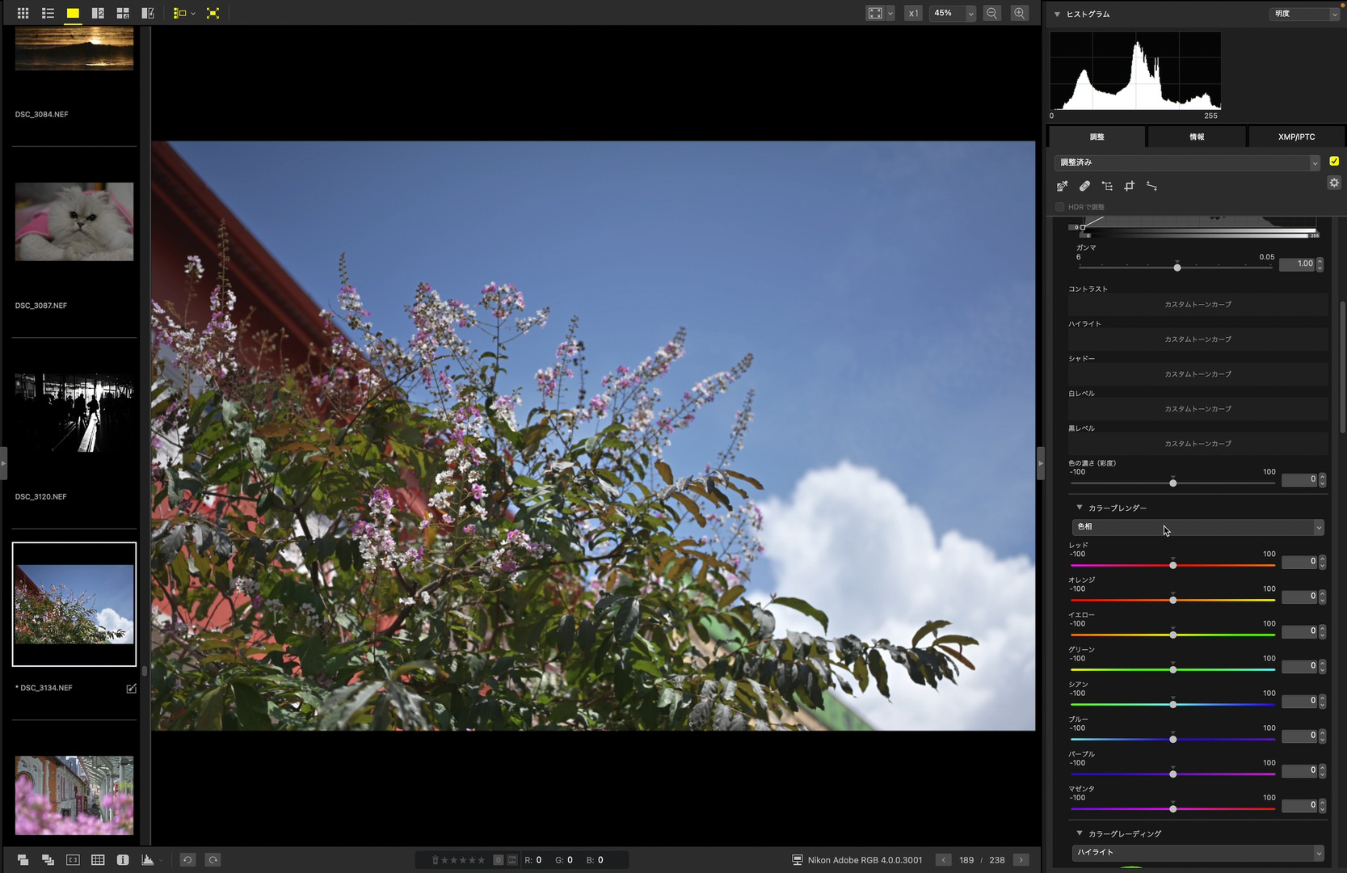Click the オレンジ hue slider handle
The height and width of the screenshot is (873, 1347).
[1173, 600]
